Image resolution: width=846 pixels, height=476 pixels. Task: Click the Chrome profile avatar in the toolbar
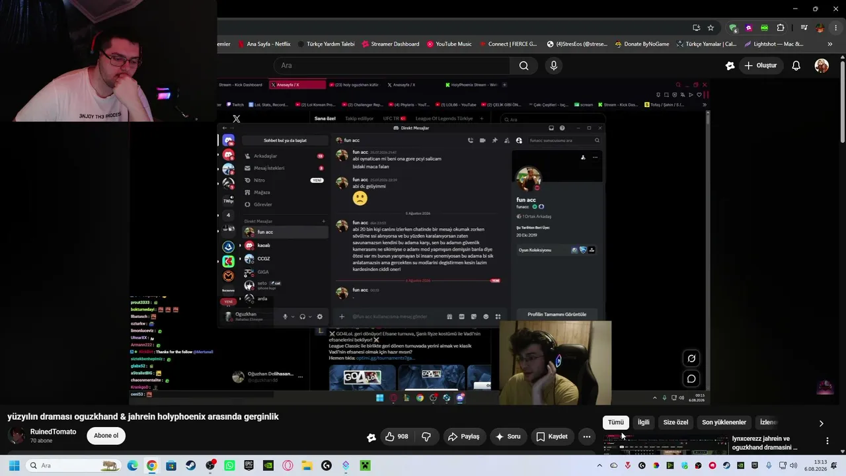click(x=820, y=28)
